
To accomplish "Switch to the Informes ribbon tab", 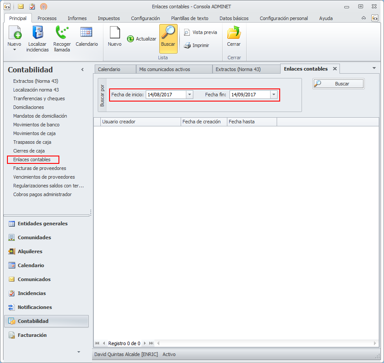I will pos(77,18).
